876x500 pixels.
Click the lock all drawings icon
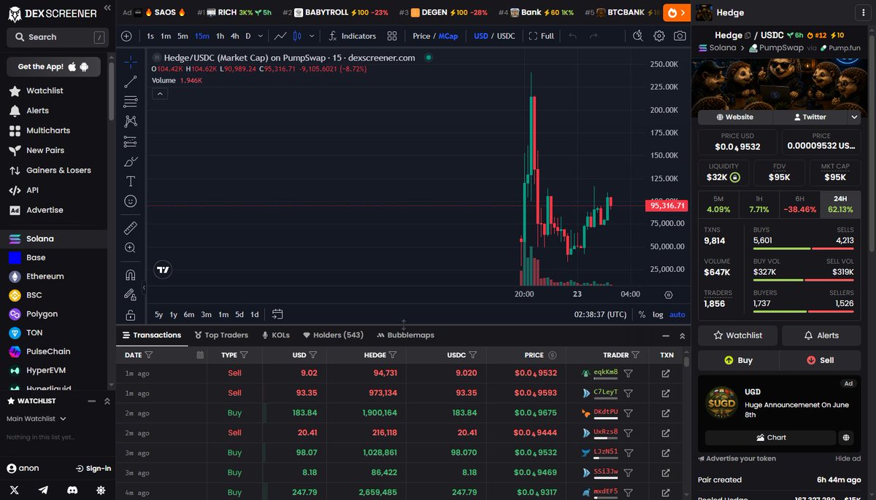click(131, 315)
